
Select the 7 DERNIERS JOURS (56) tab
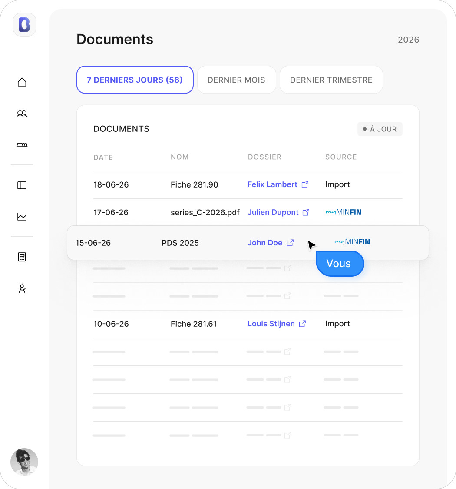pyautogui.click(x=135, y=80)
